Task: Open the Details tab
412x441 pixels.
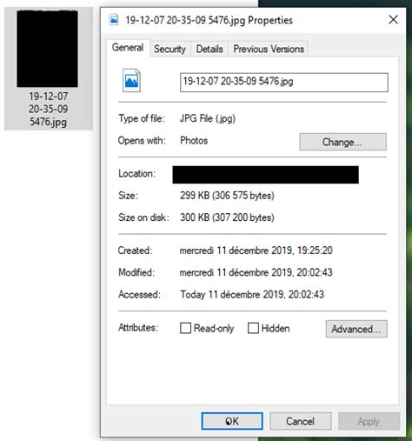Action: pyautogui.click(x=209, y=49)
